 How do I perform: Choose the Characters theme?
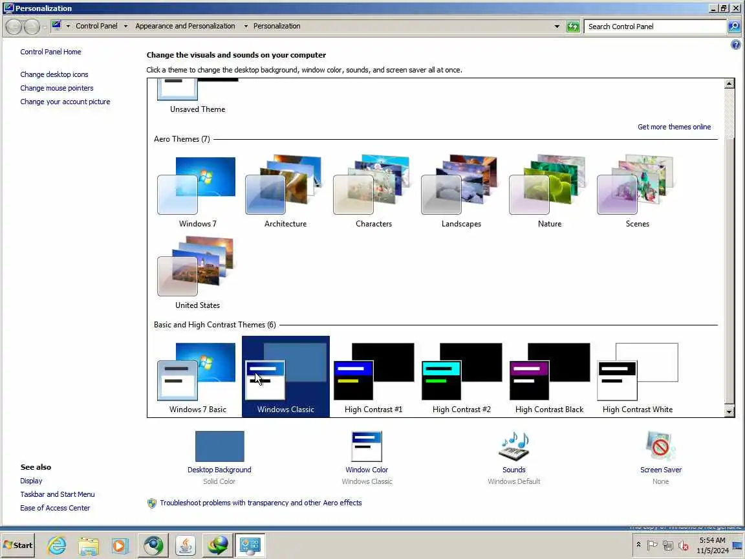(x=373, y=190)
